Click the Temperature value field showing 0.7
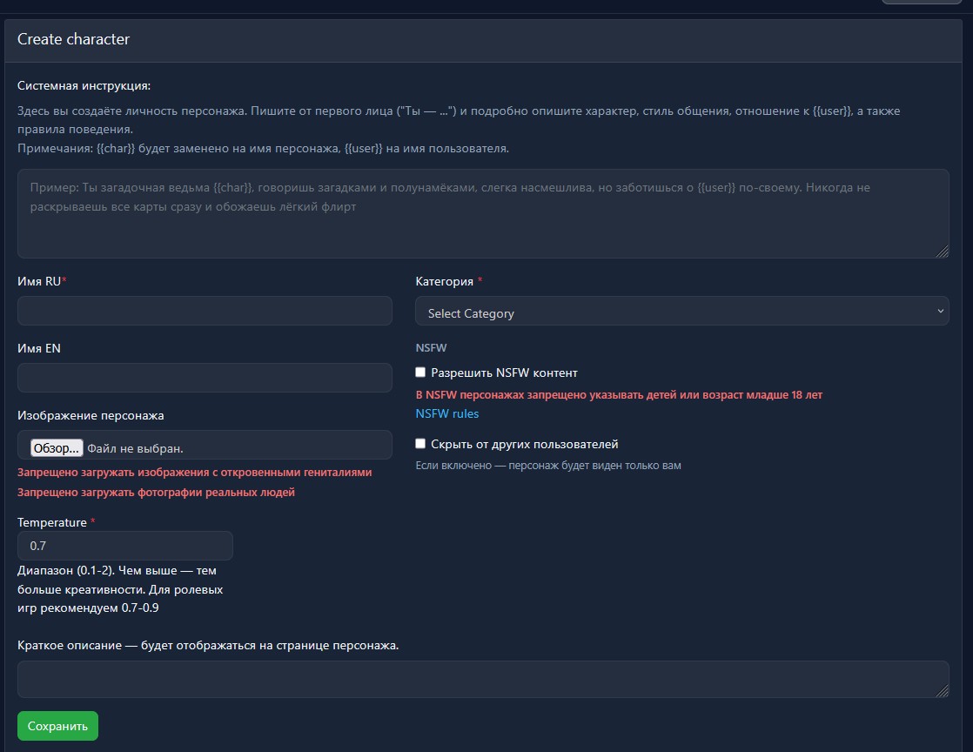 click(x=125, y=546)
